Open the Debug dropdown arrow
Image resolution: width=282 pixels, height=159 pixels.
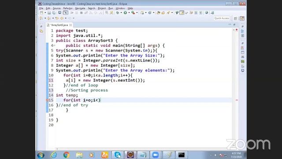[121, 13]
